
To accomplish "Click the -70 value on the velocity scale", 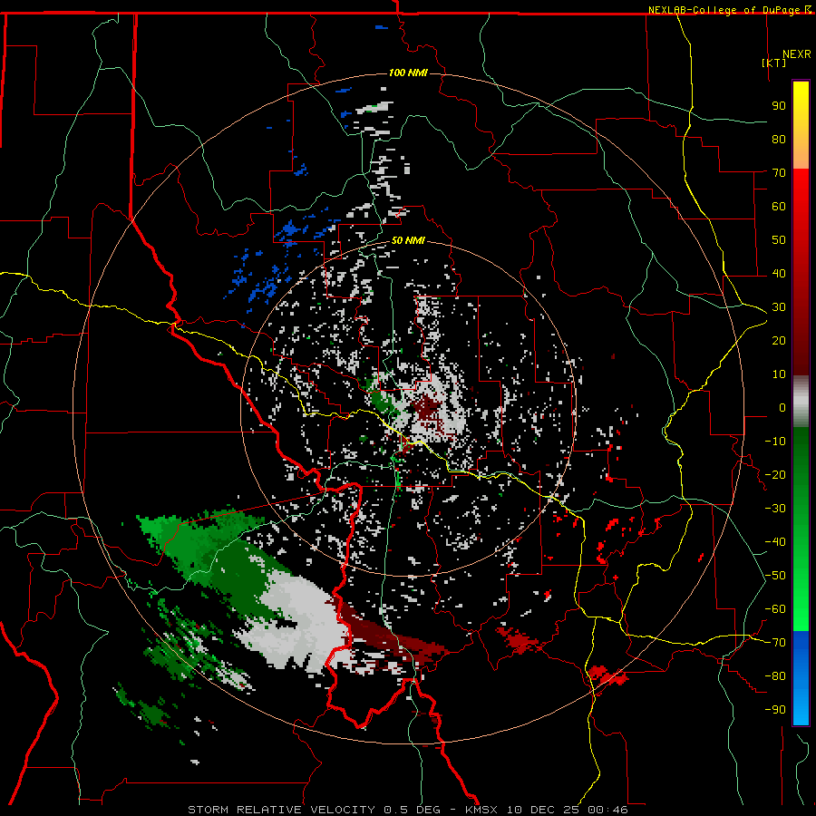I will tap(775, 643).
